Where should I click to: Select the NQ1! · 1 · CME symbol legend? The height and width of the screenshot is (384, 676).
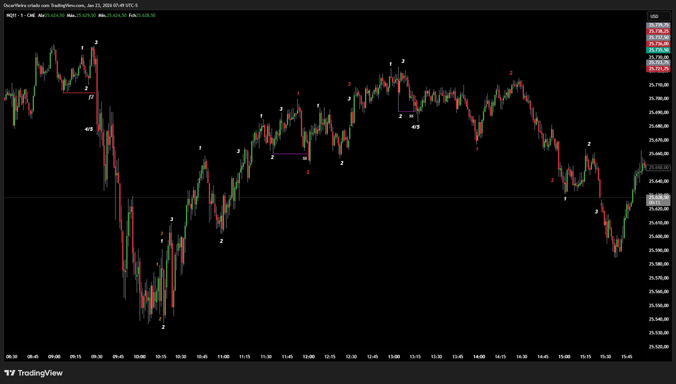pos(21,15)
